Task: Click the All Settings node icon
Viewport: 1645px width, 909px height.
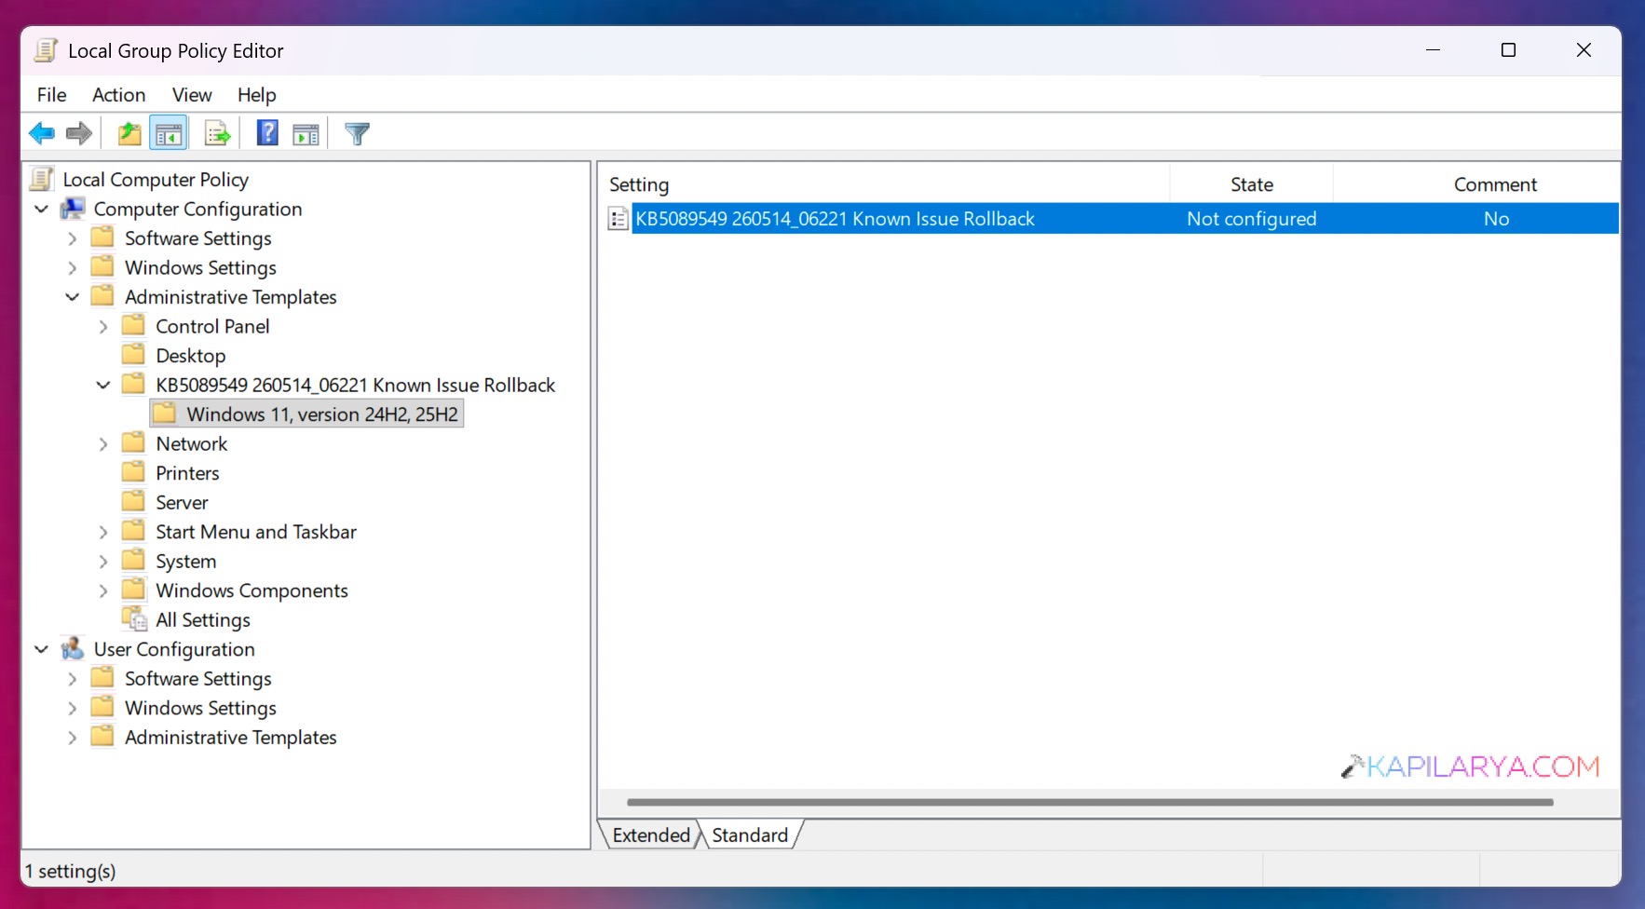Action: (135, 618)
